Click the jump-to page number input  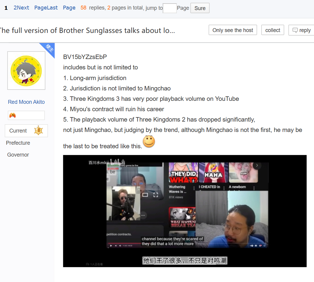tap(170, 8)
